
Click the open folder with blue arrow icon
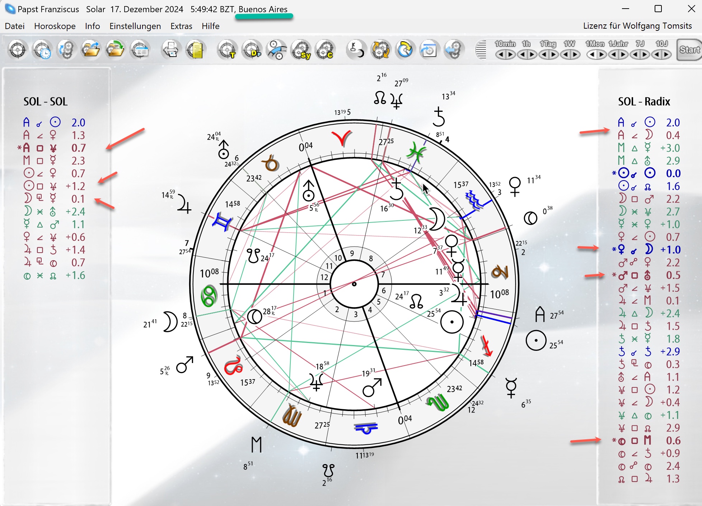90,49
